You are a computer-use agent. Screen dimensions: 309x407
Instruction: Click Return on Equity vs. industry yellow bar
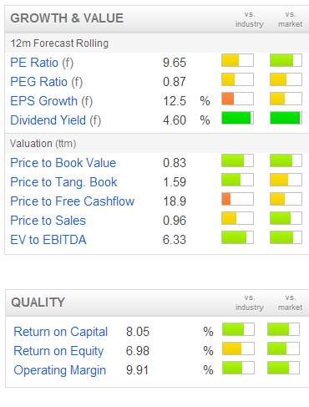pyautogui.click(x=238, y=348)
